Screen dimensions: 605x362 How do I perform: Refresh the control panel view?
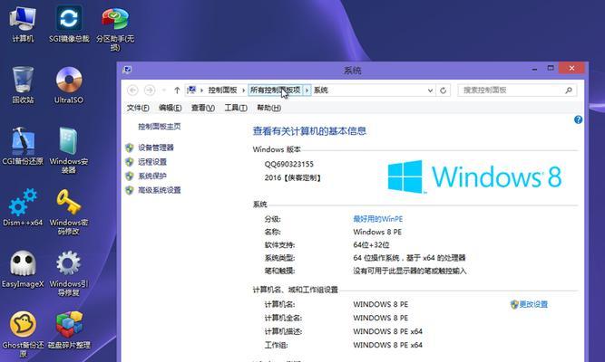click(x=443, y=90)
